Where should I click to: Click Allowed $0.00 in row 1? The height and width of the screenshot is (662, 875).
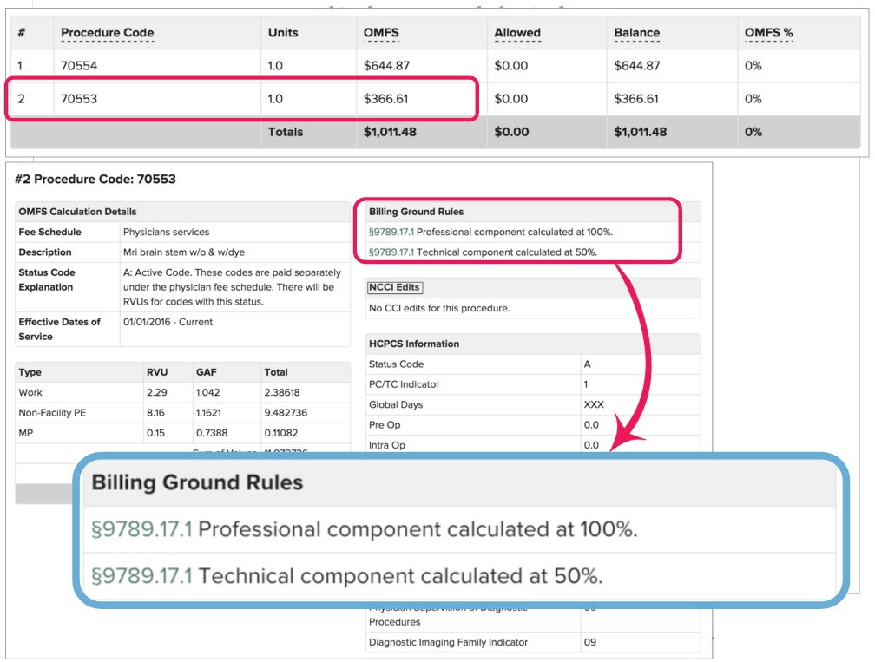tap(510, 66)
